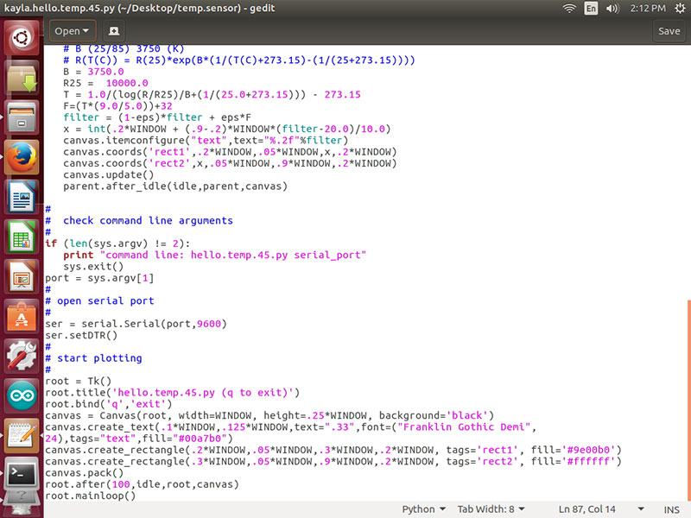Click the 'B = 3750.0' line
The image size is (691, 518).
93,72
